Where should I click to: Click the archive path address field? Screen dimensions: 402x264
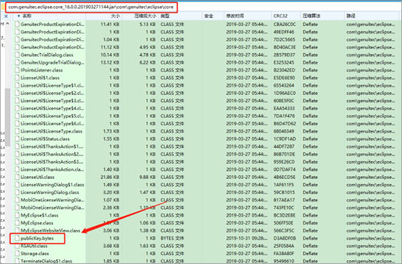coord(91,7)
